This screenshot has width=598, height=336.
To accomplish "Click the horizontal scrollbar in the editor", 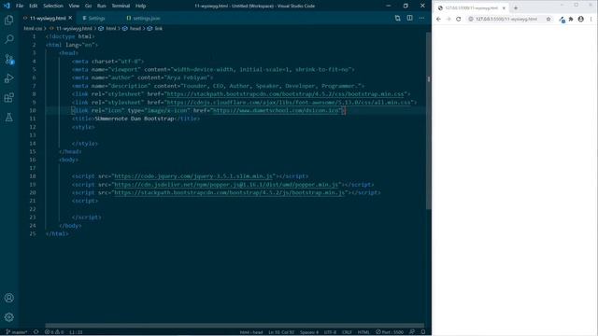I will pos(235,326).
